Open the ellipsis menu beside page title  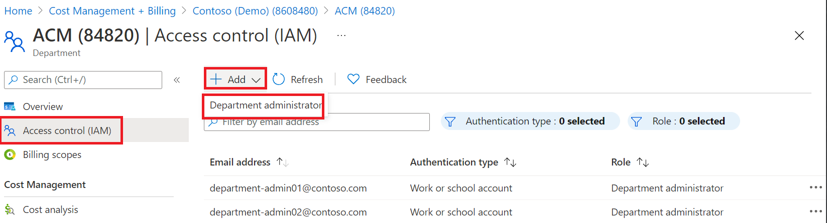341,35
